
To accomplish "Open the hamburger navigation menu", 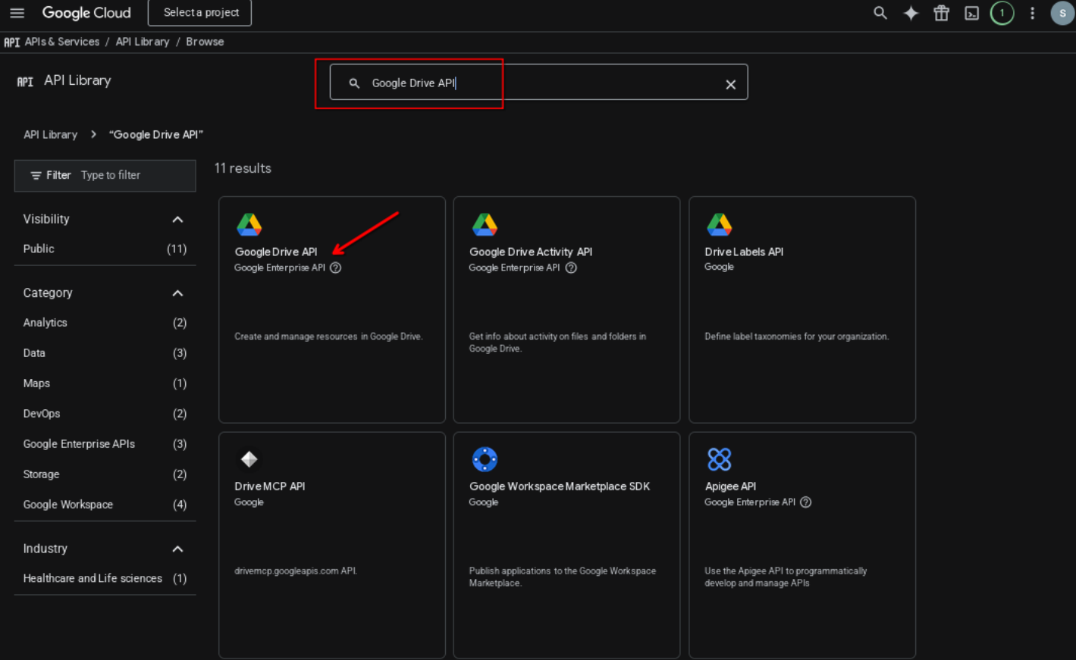I will point(17,13).
